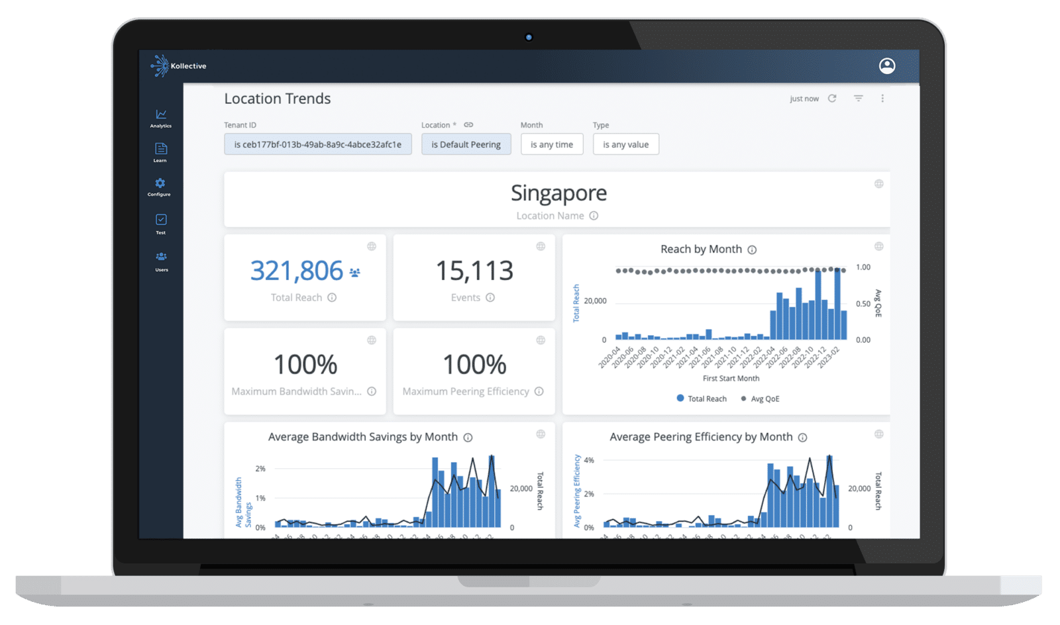Open the dashboard filters panel
1060x625 pixels.
[x=858, y=98]
